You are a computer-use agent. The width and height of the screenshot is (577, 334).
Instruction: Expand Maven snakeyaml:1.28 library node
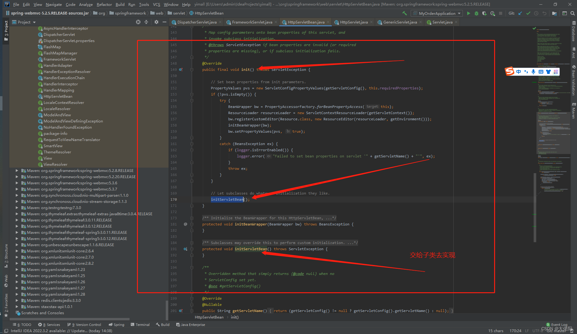17,294
